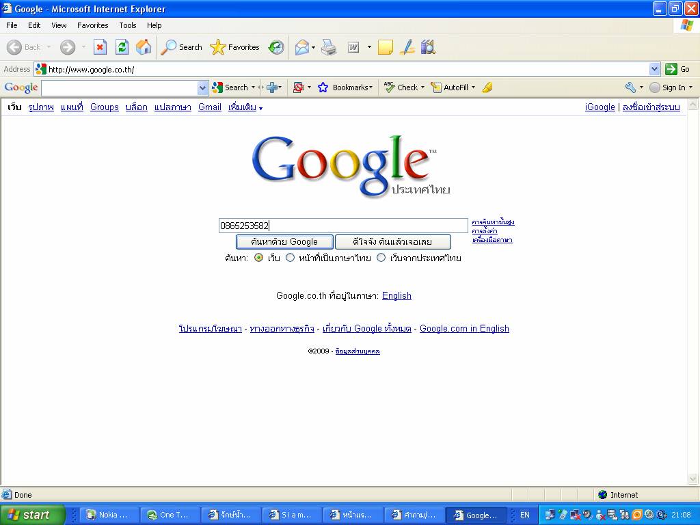Print the page with printer icon

point(329,47)
